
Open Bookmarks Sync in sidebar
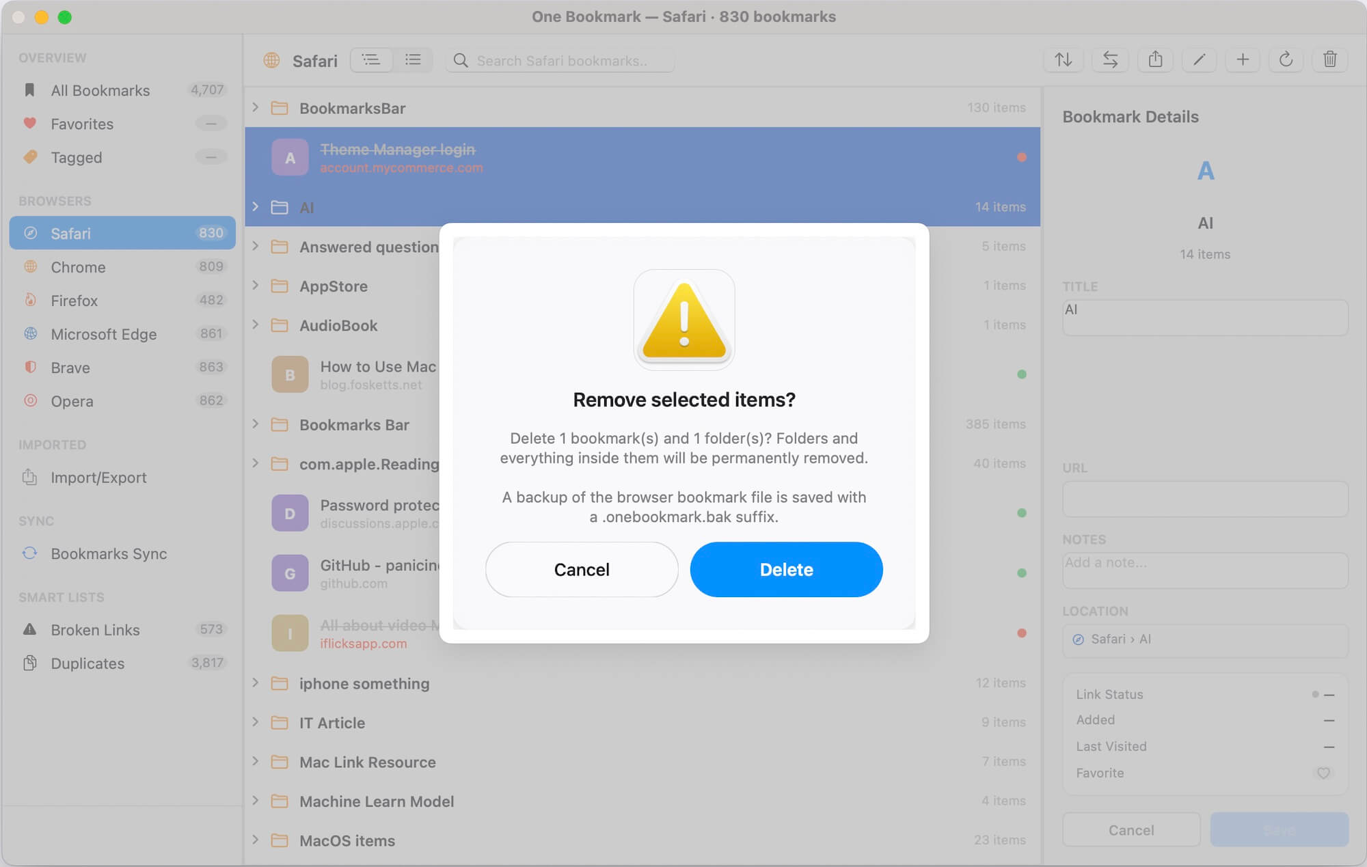(x=122, y=553)
